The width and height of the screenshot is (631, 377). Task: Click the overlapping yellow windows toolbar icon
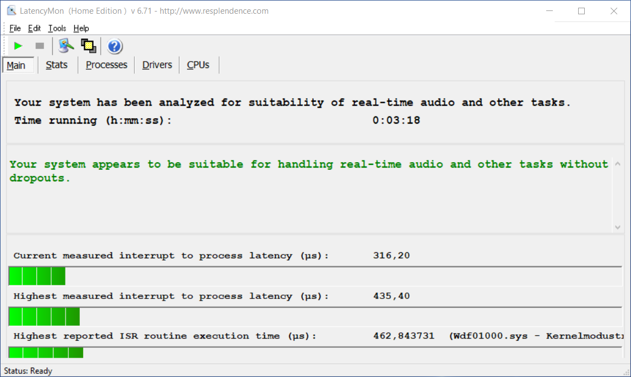tap(88, 46)
